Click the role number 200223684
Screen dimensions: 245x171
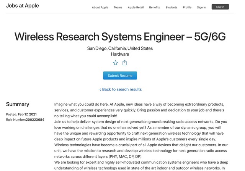[x=35, y=119]
